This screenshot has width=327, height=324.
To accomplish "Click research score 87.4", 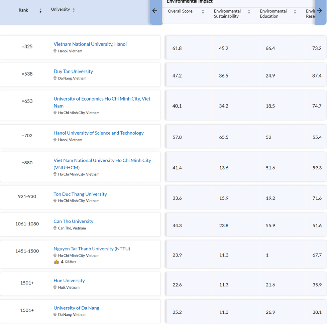I will point(317,75).
